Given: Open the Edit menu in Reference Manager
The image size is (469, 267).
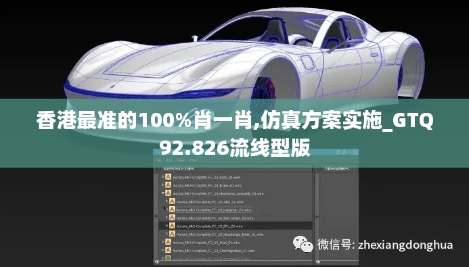Looking at the screenshot, I should pyautogui.click(x=169, y=160).
